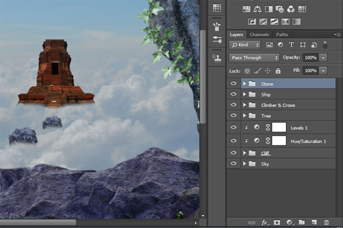Delete layer using trash icon
The image size is (343, 228).
pos(326,222)
